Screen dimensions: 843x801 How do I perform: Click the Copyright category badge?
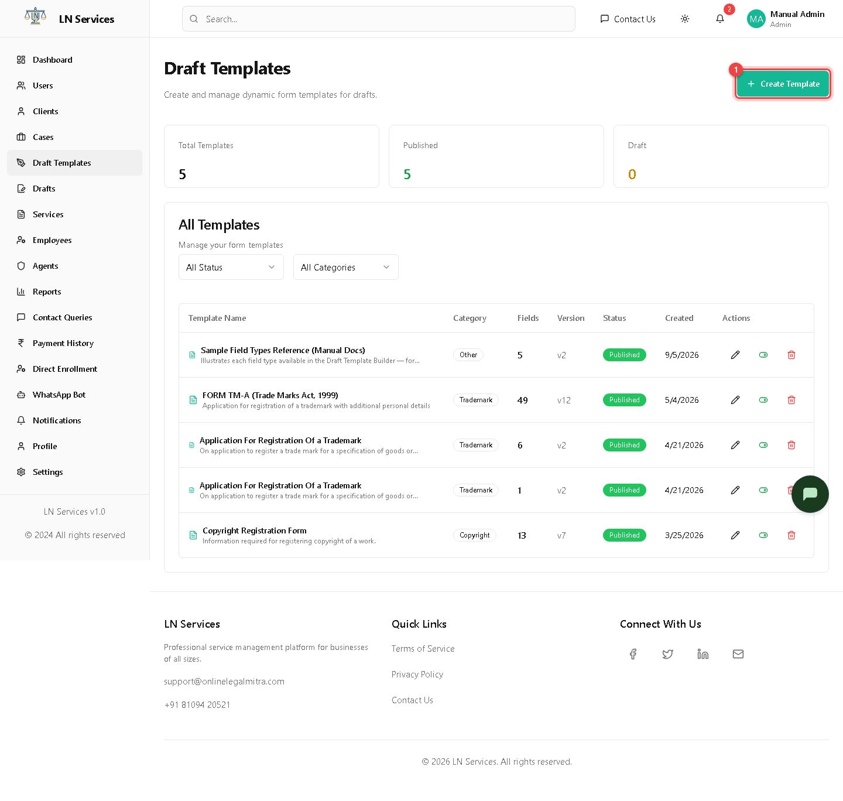(475, 535)
